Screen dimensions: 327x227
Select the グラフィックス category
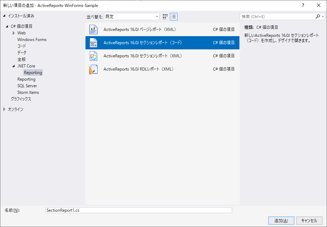tap(21, 99)
